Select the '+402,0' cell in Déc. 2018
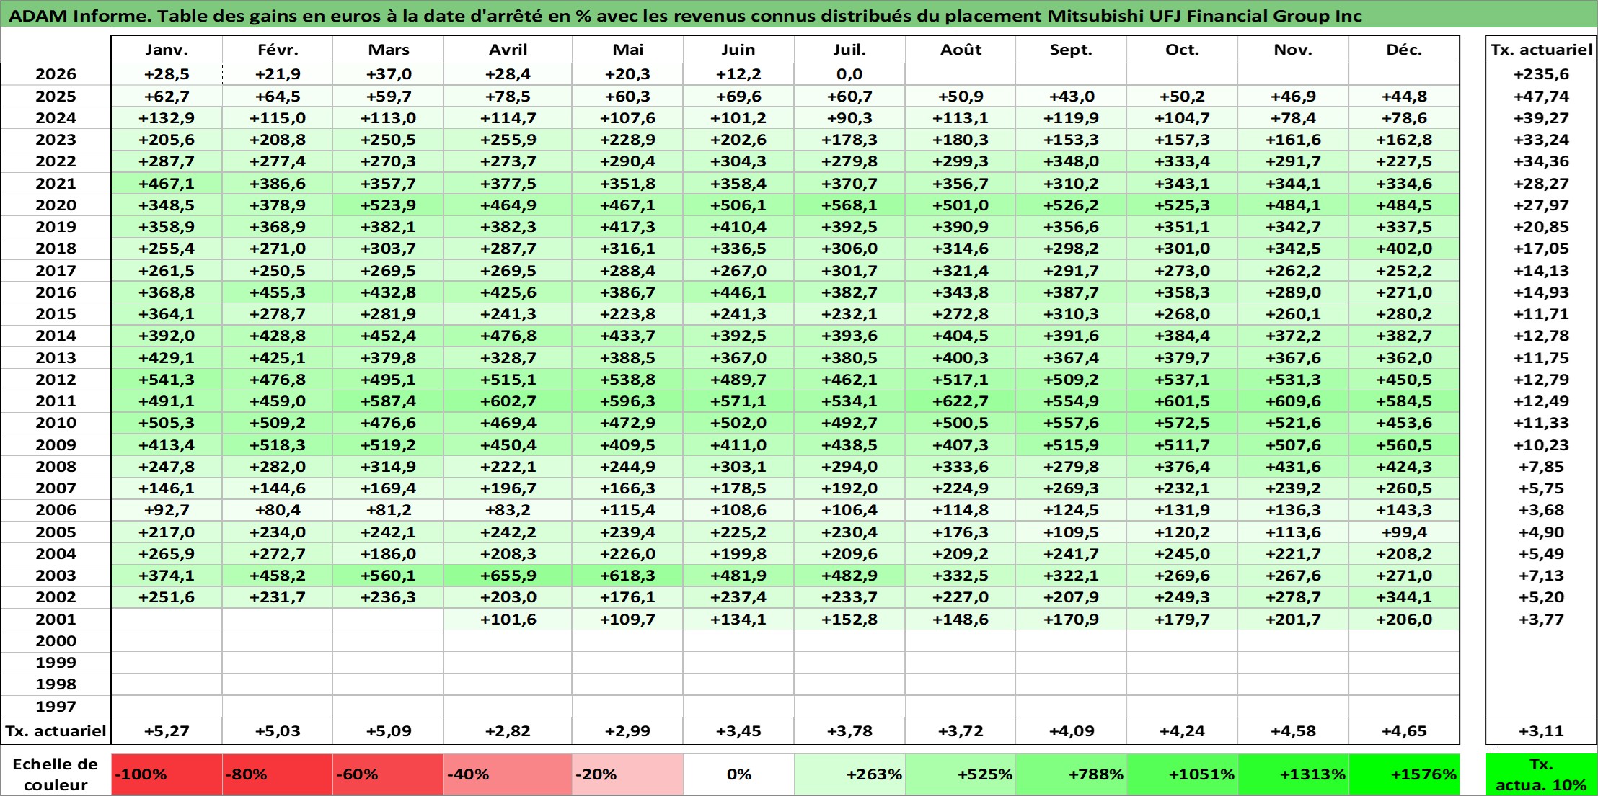This screenshot has width=1598, height=796. point(1404,249)
